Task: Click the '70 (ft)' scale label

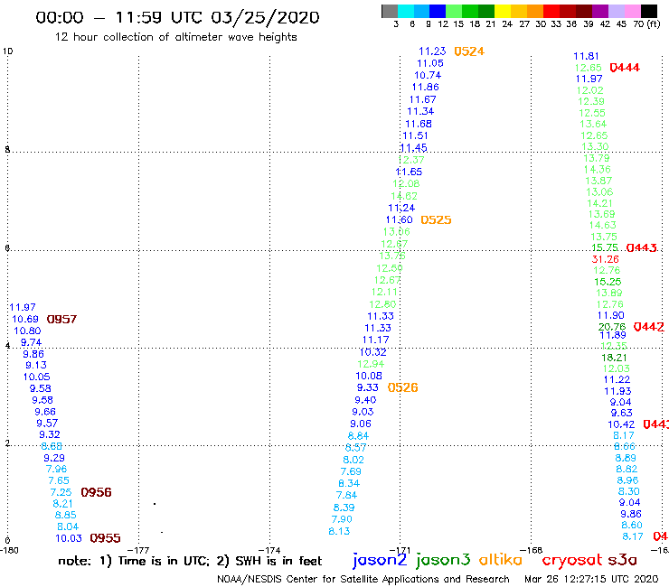Action: 646,24
